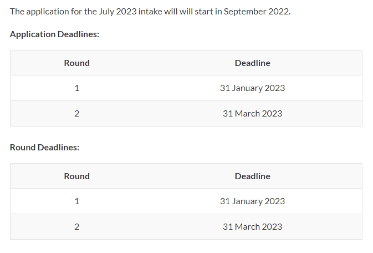
Task: Pick 31 March 2023 under Application Deadlines
Action: [x=252, y=114]
